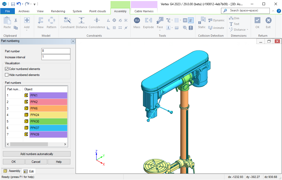Screen dimensions: 282x180
Task: Select the Explode tool
Action: tap(148, 21)
